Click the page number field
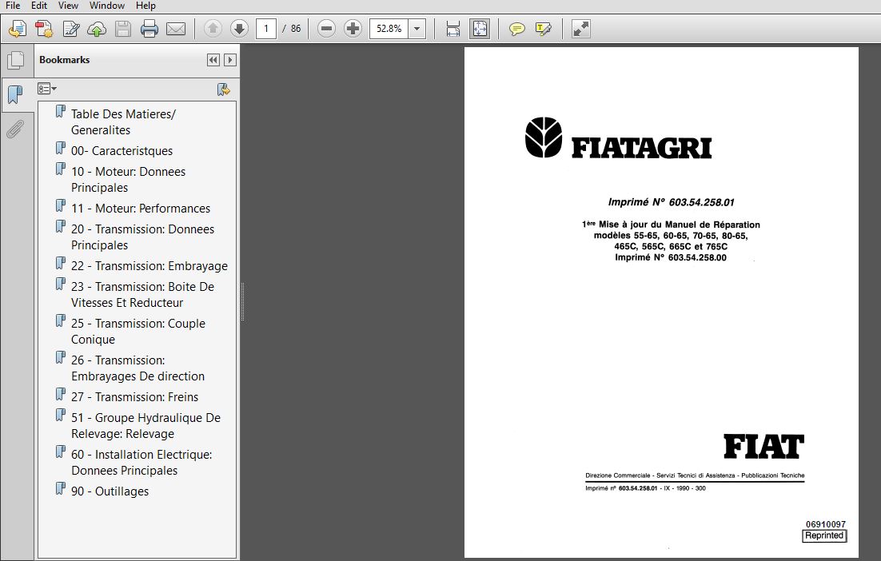Viewport: 881px width, 561px height. 265,29
